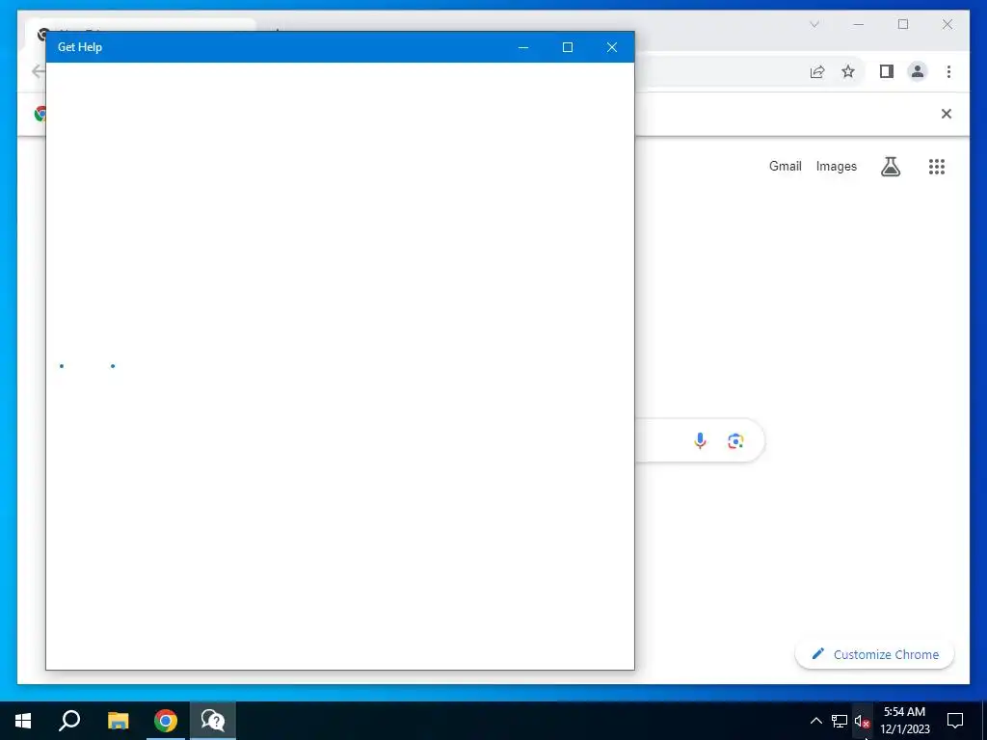Switch to Chrome from the taskbar
The width and height of the screenshot is (987, 740).
(166, 721)
